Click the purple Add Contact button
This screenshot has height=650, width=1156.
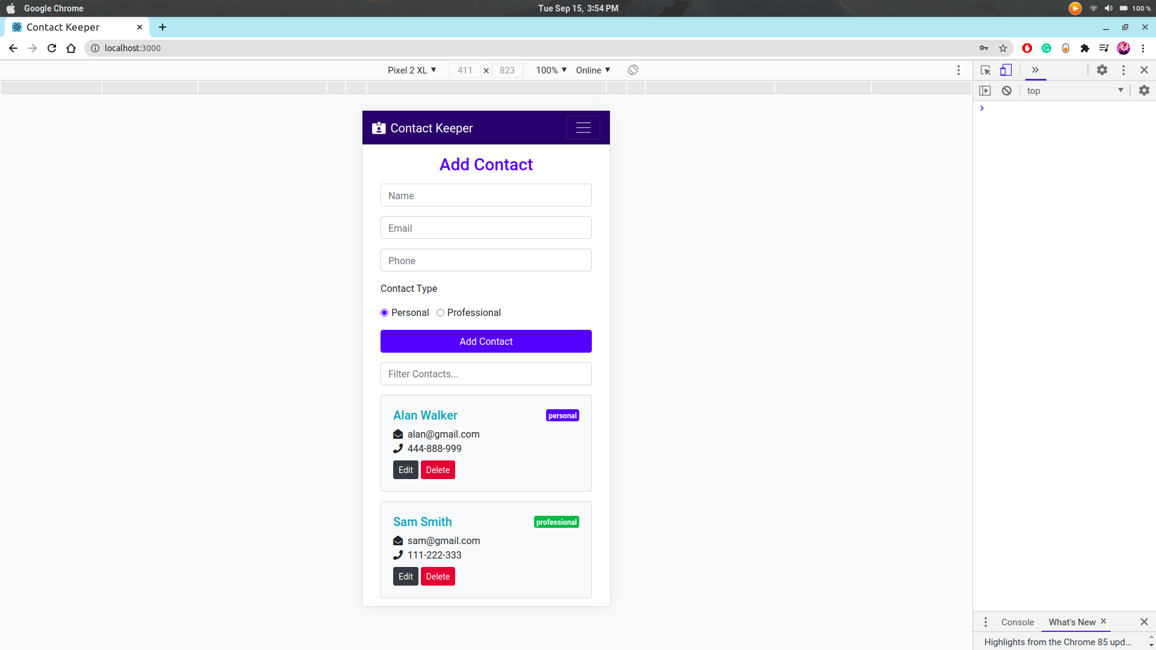pyautogui.click(x=486, y=341)
